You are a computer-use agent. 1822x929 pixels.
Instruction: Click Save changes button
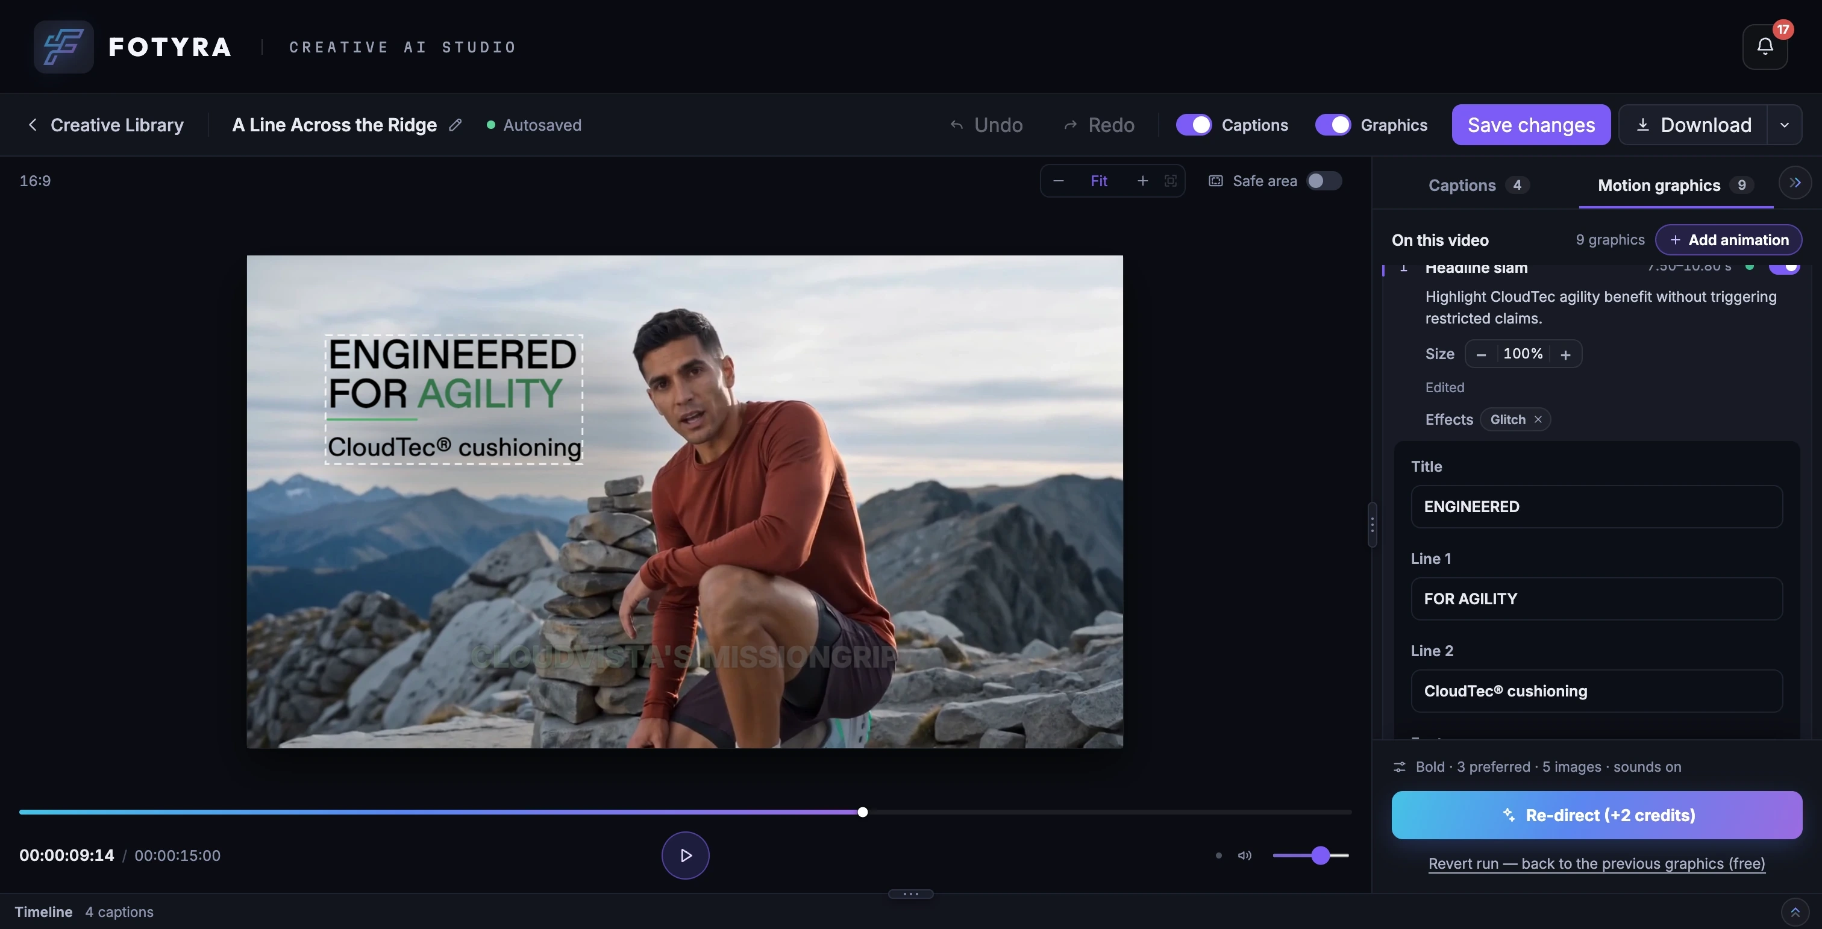(1530, 125)
